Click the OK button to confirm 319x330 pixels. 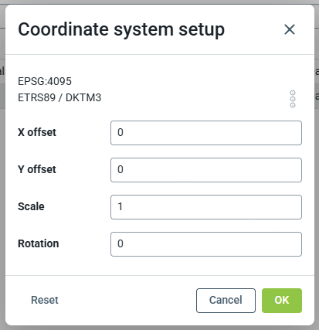click(x=282, y=301)
